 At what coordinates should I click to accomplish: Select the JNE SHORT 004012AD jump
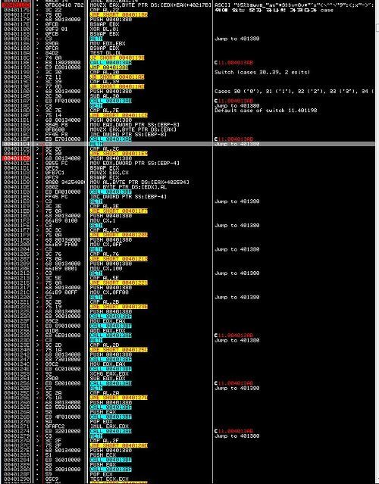(118, 445)
